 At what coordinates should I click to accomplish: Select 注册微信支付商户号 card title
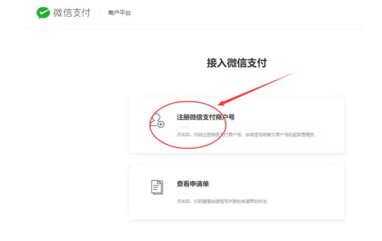[206, 117]
